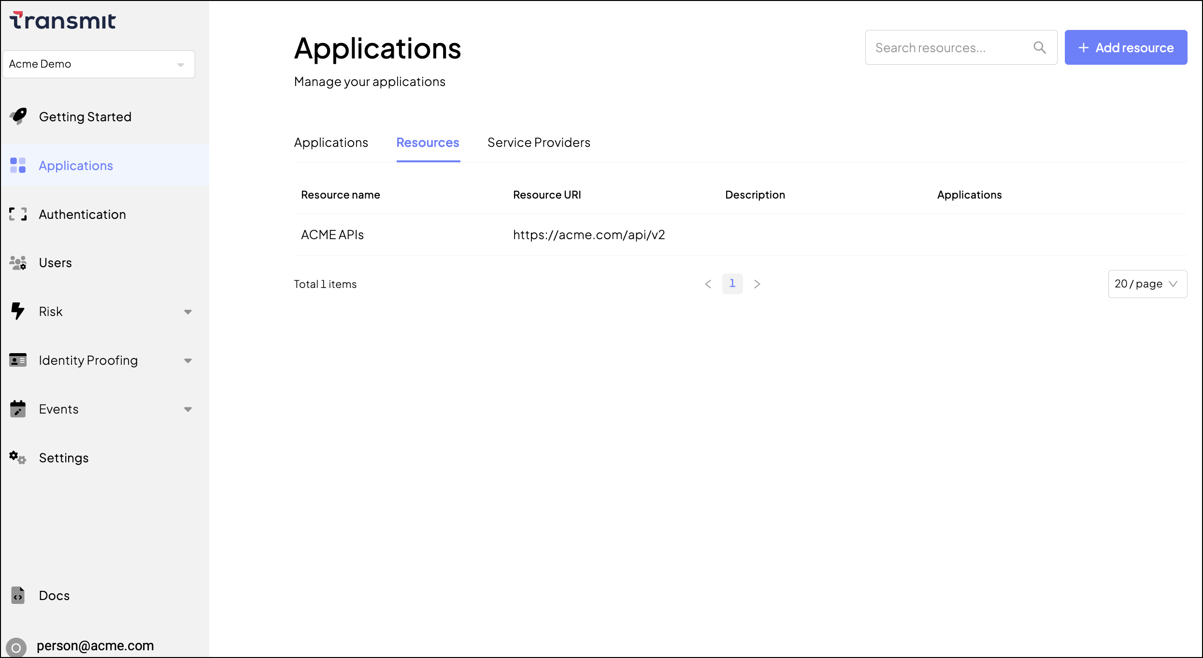Open the 20 / page size dropdown
Screen dimensions: 1203x658
pyautogui.click(x=1147, y=284)
